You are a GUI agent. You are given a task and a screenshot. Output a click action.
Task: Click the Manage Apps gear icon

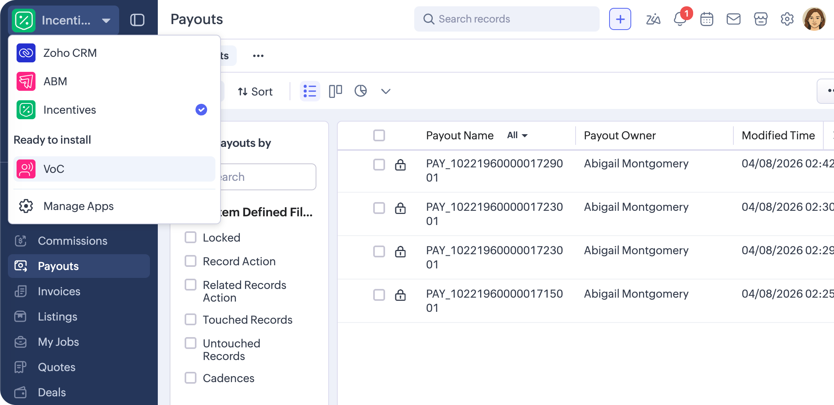click(26, 206)
